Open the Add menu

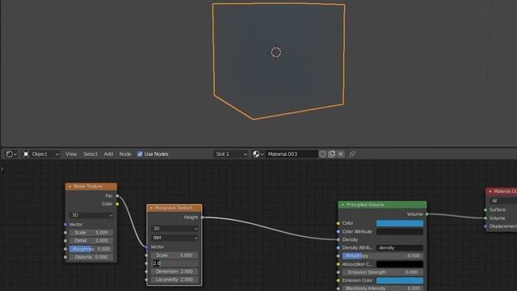click(x=108, y=154)
